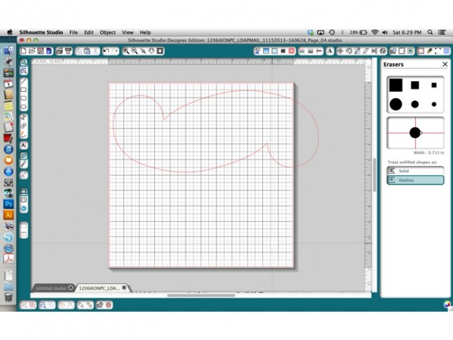Select the pan hand tool in toolbar
This screenshot has height=340, width=453.
click(151, 51)
